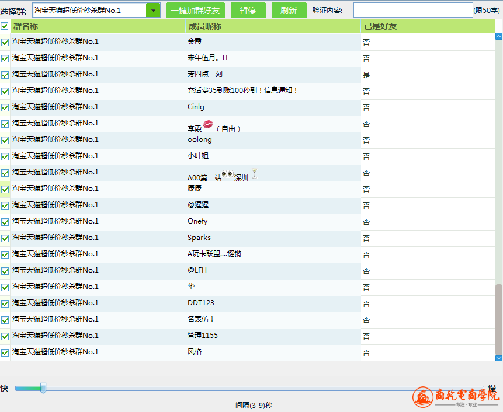Screen dimensions: 503x412
Task: Click the scrollbar up arrow
Action: click(x=499, y=36)
